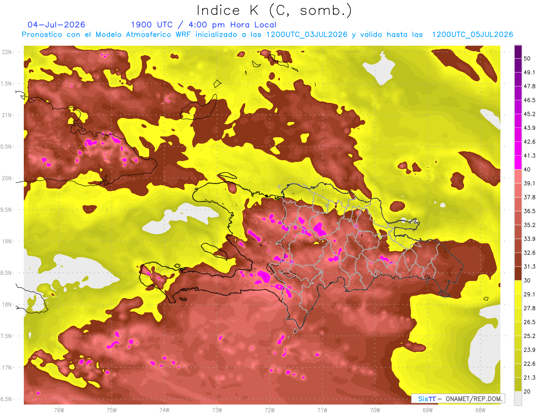Pick the magenta swatch between 40 and 41.3
This screenshot has height=416, width=539.
(518, 162)
